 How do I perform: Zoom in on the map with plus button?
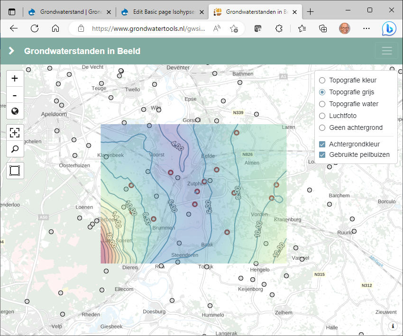[15, 78]
